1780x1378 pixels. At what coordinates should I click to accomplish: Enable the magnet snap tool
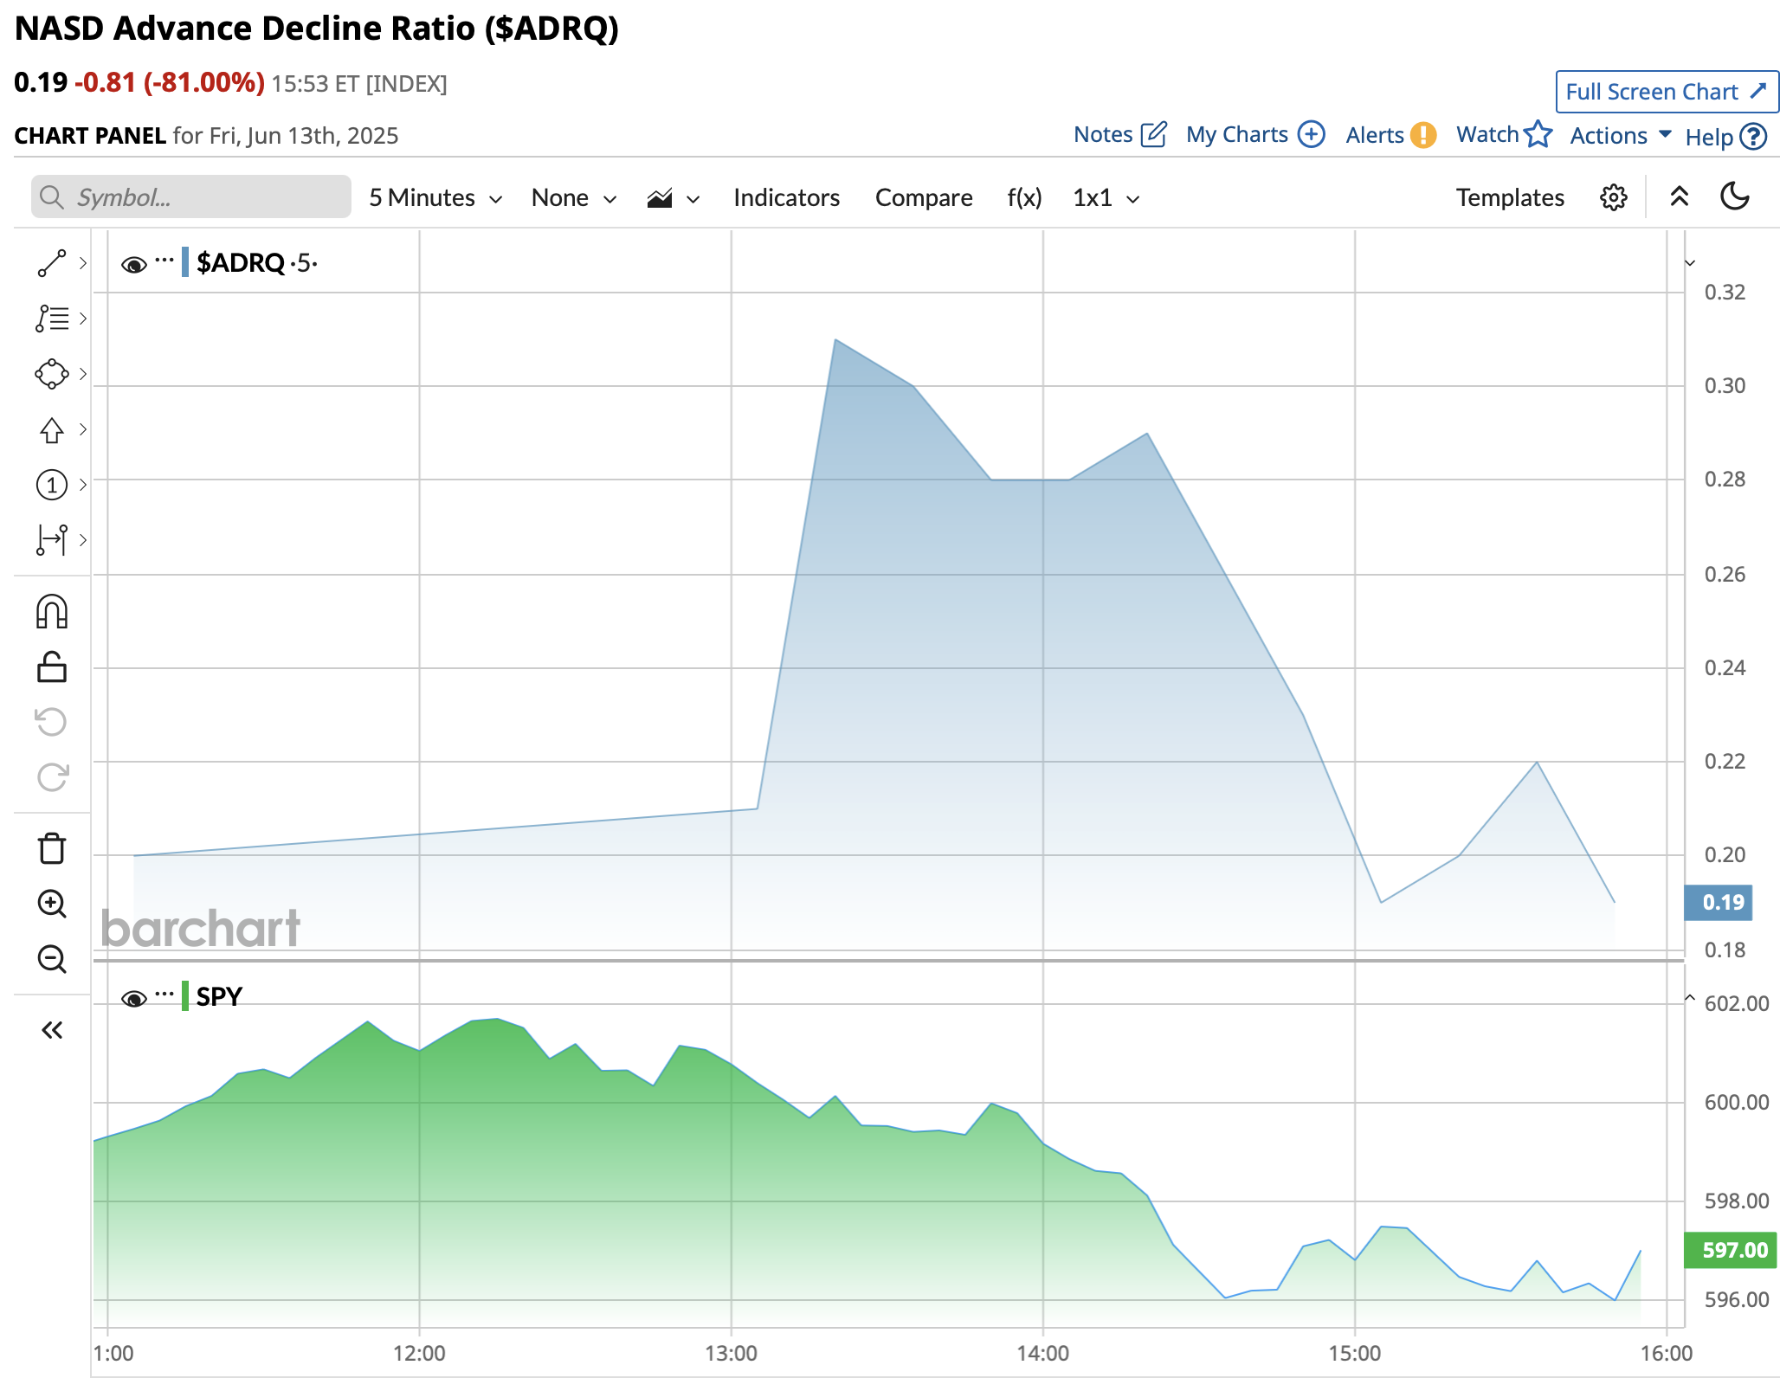tap(51, 612)
